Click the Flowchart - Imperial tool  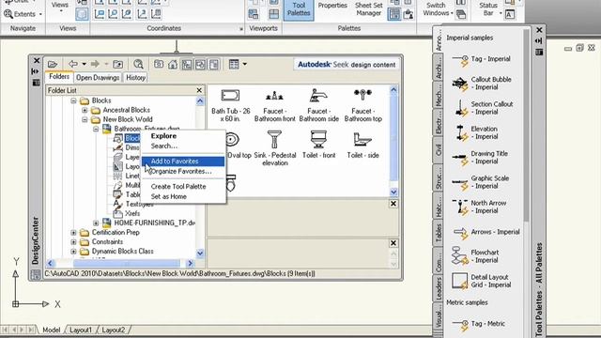[x=475, y=256]
